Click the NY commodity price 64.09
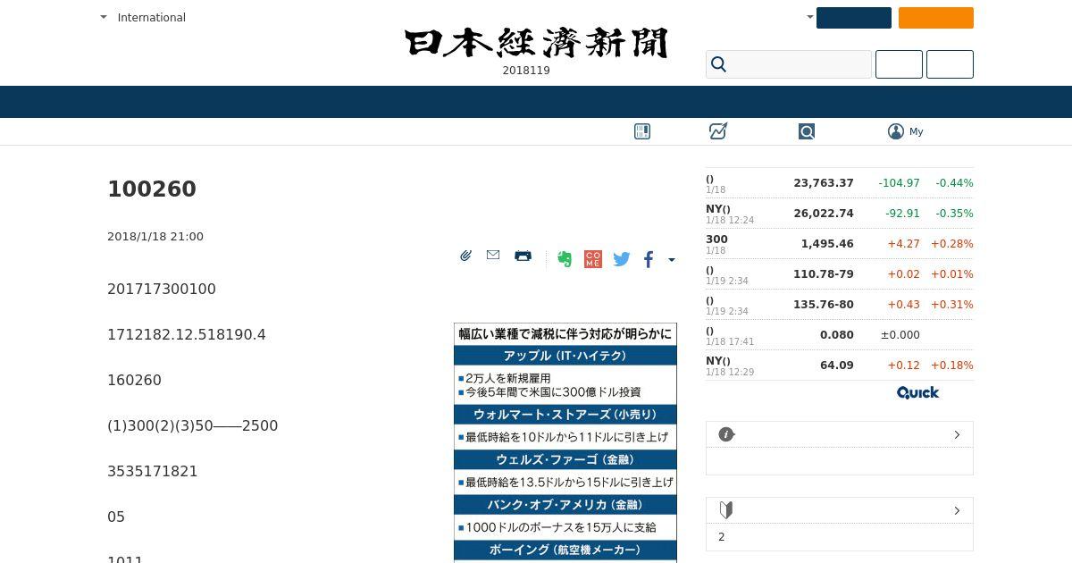 coord(837,366)
